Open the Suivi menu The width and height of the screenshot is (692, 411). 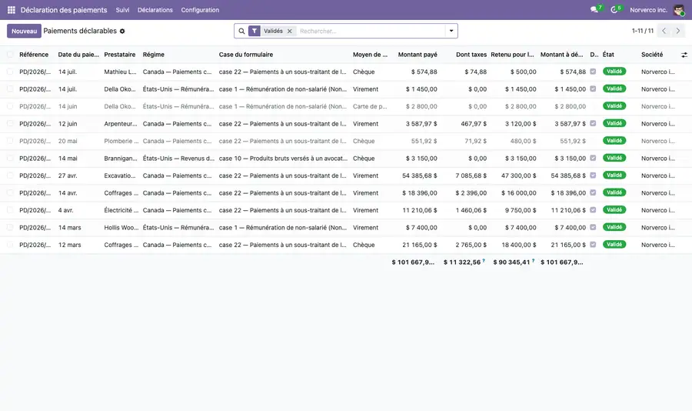(122, 10)
